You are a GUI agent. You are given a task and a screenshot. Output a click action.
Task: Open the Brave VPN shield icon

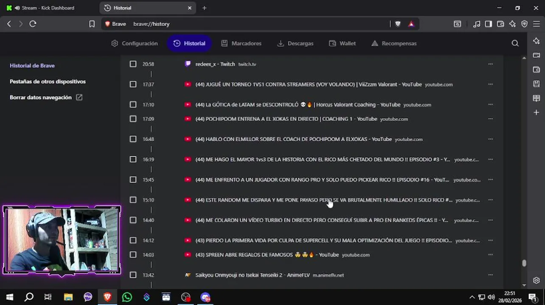[x=525, y=24]
